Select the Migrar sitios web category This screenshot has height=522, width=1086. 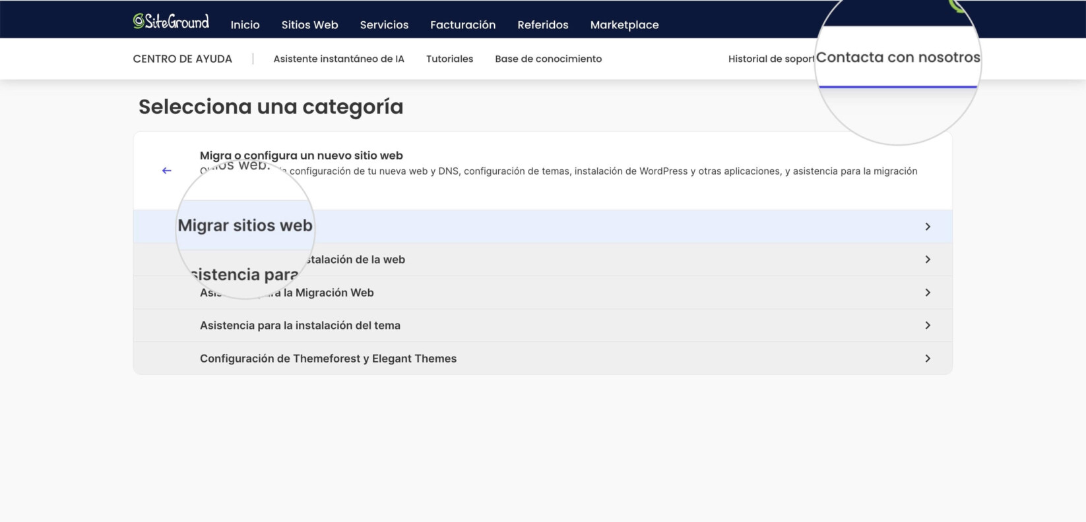pos(542,227)
